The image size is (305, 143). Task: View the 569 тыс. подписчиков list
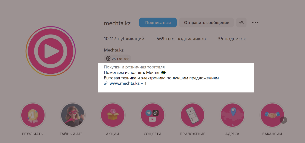[x=181, y=39]
